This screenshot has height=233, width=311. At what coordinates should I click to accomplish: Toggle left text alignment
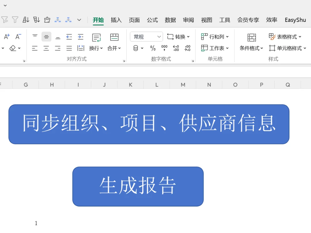tap(35, 48)
